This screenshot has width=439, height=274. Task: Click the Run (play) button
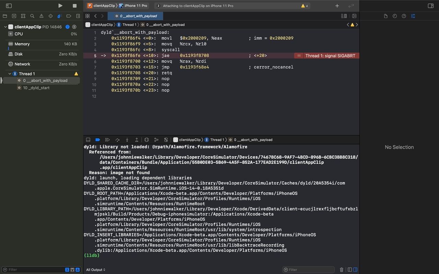coord(60,5)
